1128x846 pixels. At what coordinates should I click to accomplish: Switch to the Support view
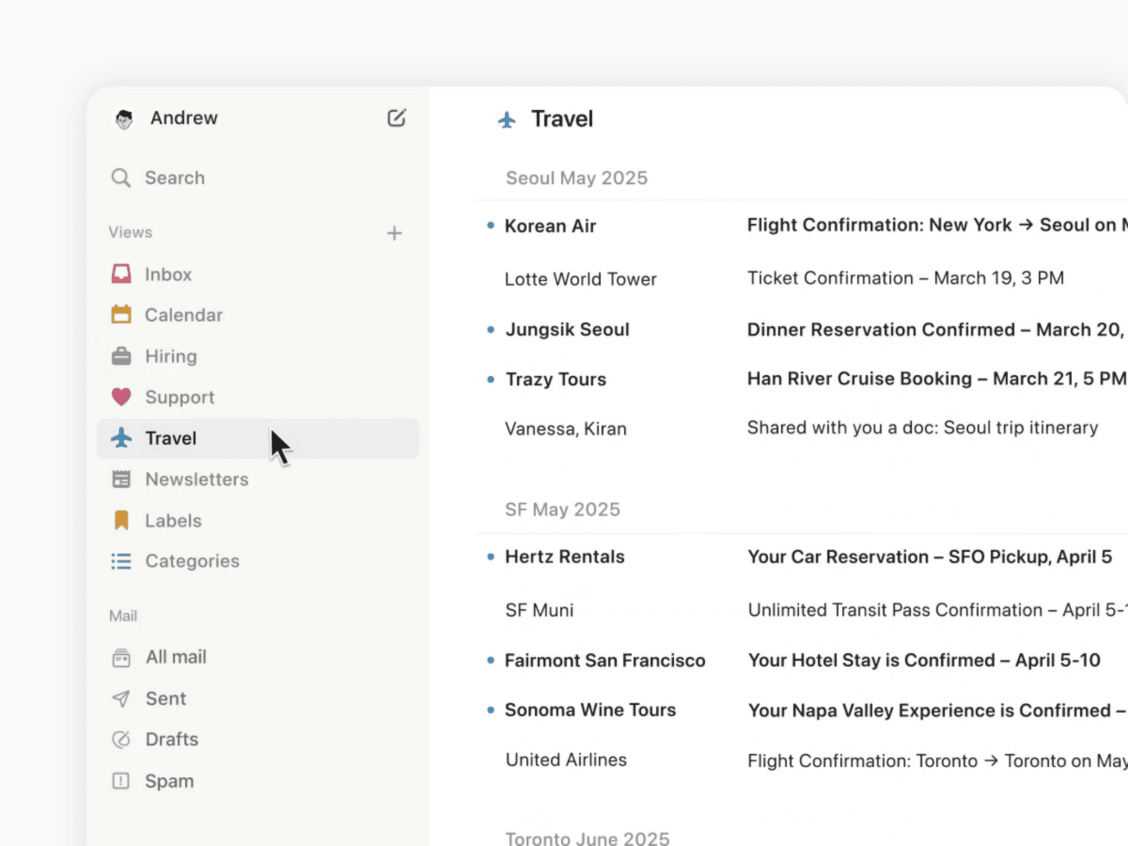click(258, 397)
